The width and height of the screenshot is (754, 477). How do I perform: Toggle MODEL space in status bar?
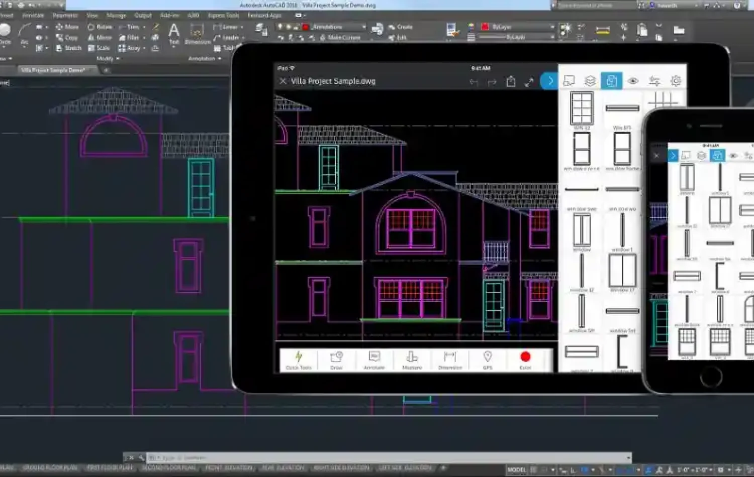click(516, 470)
